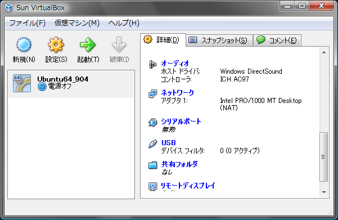338x220 pixels.
Task: Start the VM with the green arrow (起動)
Action: (x=88, y=44)
